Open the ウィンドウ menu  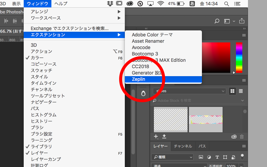pyautogui.click(x=37, y=4)
